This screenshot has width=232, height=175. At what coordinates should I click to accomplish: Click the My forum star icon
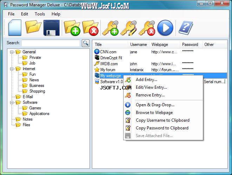pyautogui.click(x=97, y=69)
